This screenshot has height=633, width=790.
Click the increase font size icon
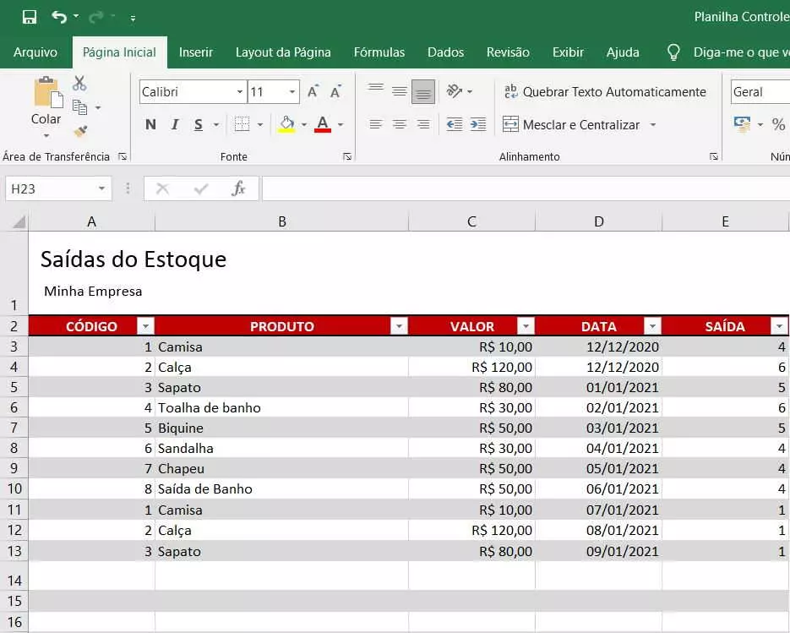tap(313, 92)
